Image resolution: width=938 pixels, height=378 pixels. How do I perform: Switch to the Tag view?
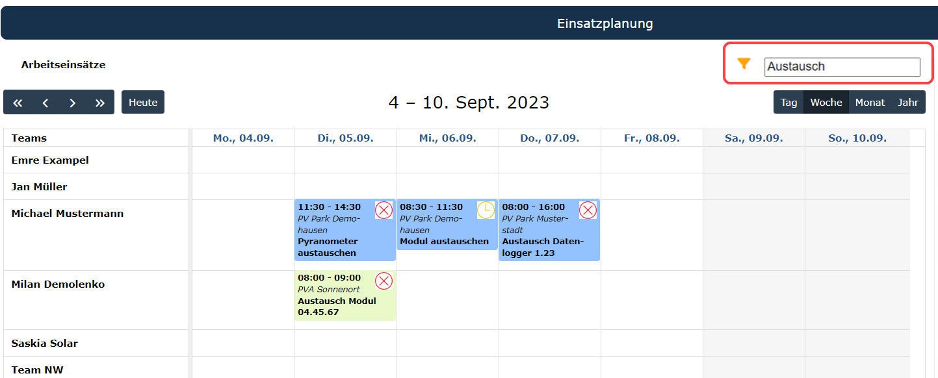[x=788, y=103]
